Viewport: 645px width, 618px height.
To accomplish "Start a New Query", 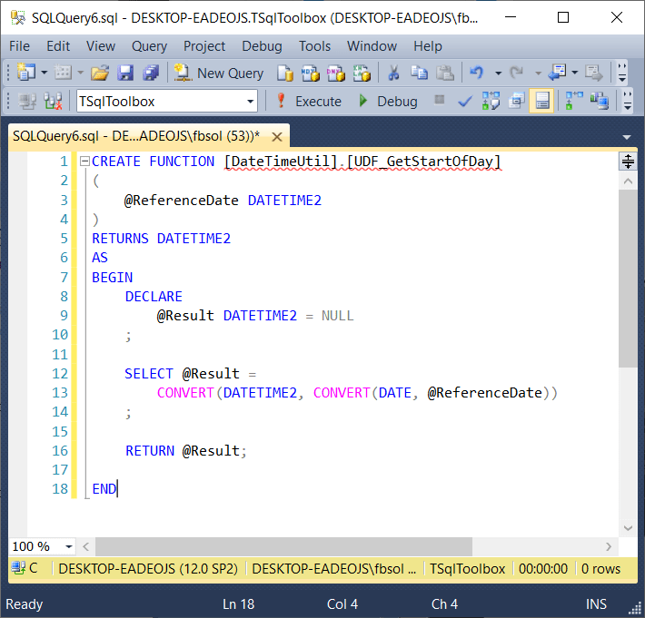I will pos(218,74).
